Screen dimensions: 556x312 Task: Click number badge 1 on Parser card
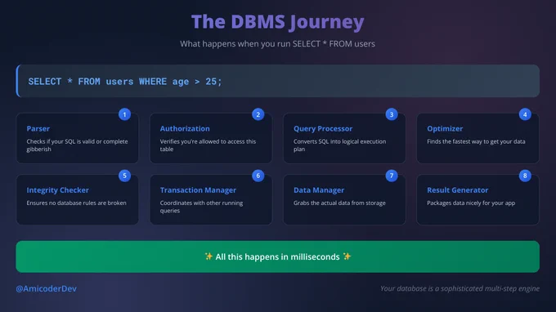[x=124, y=114]
